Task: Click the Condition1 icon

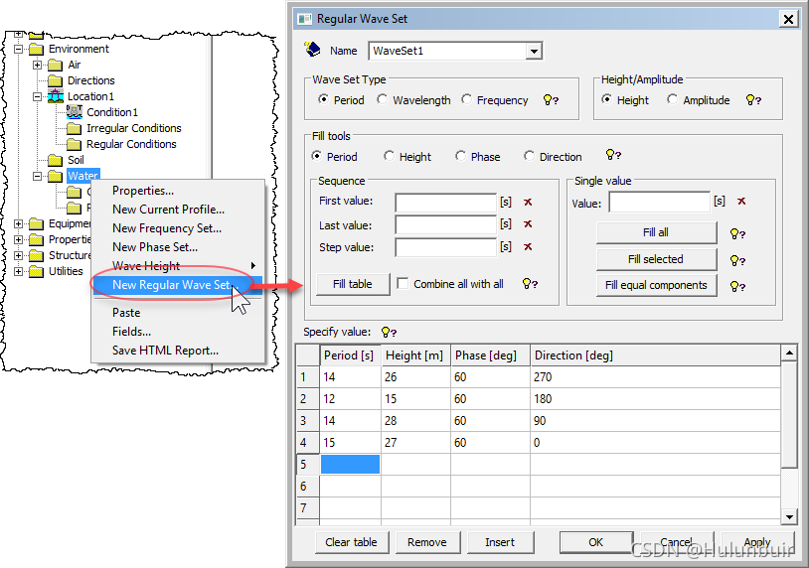Action: [x=75, y=112]
